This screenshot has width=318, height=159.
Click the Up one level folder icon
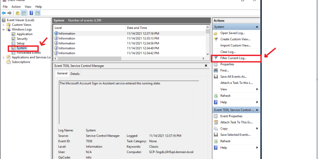[18, 13]
